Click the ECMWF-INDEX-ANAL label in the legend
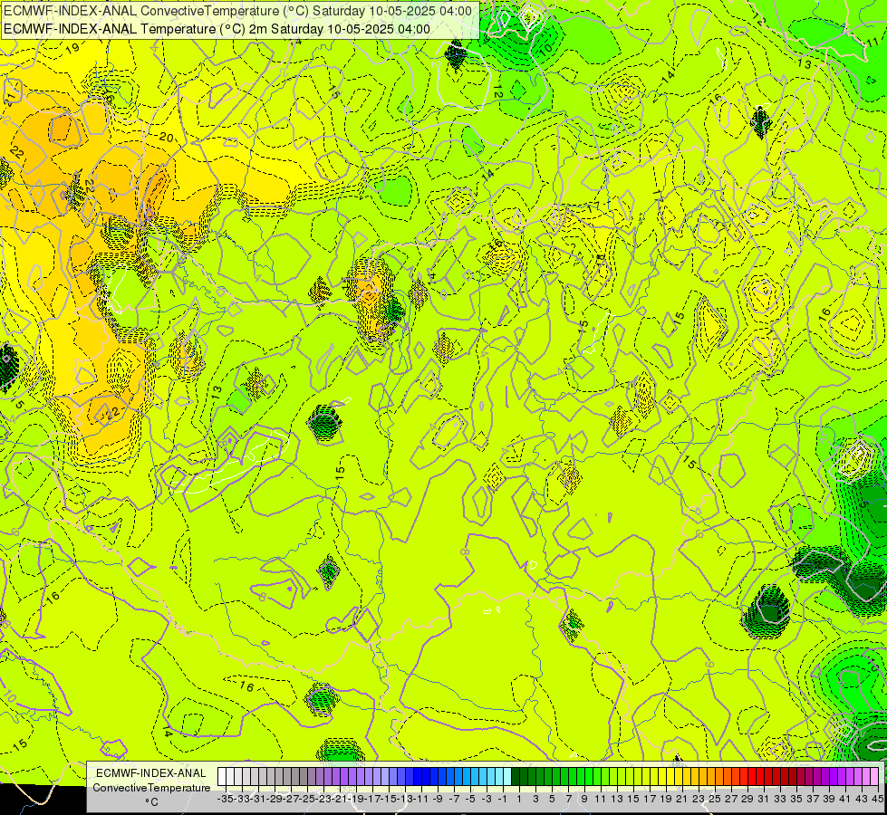The image size is (887, 815). point(151,773)
